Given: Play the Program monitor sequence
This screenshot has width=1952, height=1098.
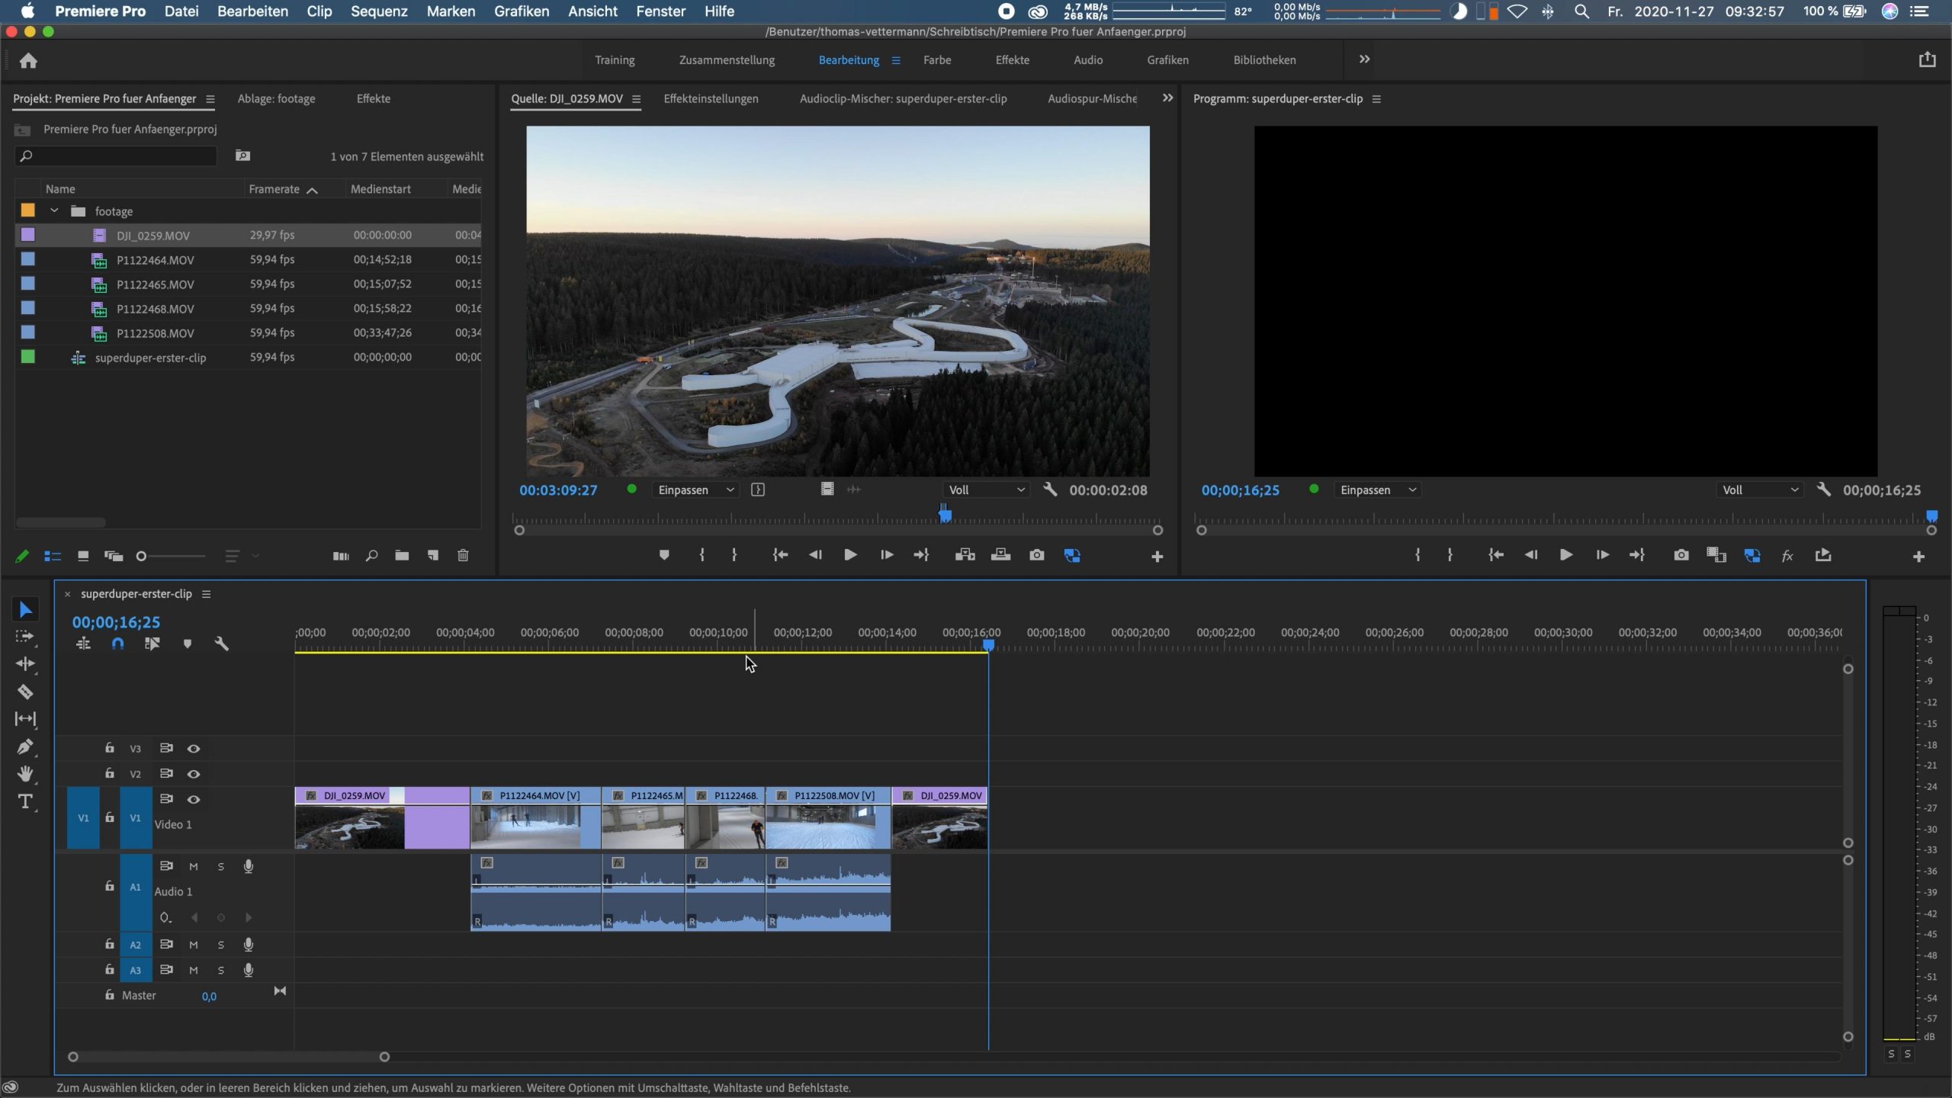Looking at the screenshot, I should pyautogui.click(x=1565, y=555).
